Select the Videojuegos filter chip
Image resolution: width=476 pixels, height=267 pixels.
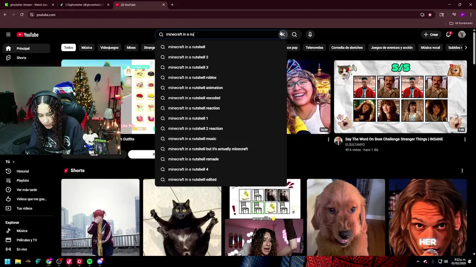click(x=109, y=47)
